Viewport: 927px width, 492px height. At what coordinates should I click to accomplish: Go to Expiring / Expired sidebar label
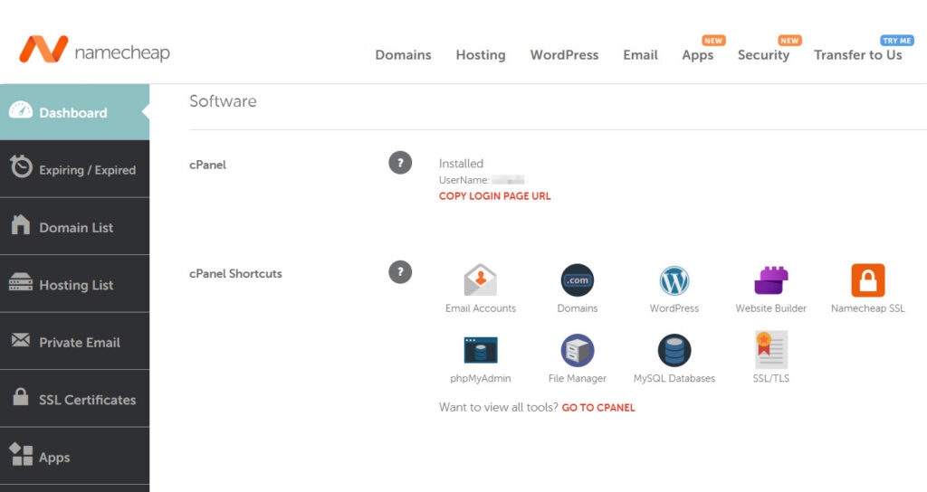coord(88,170)
